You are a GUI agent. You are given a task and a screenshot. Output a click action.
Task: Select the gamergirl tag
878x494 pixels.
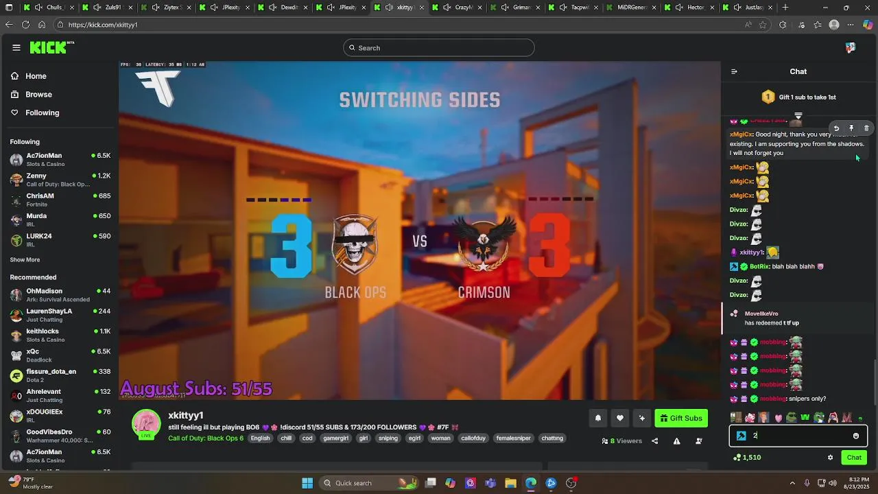pyautogui.click(x=336, y=438)
